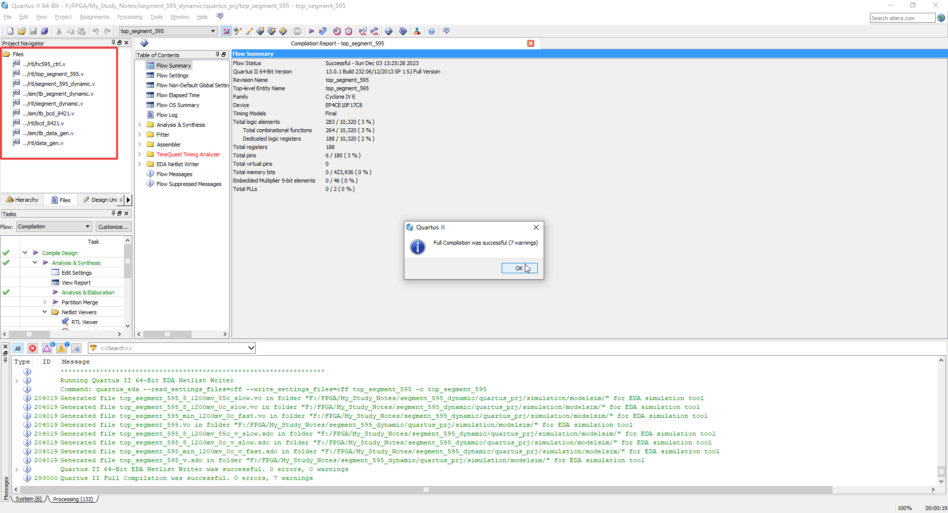Switch to the System (6) messages tab
The image size is (948, 513).
click(29, 499)
